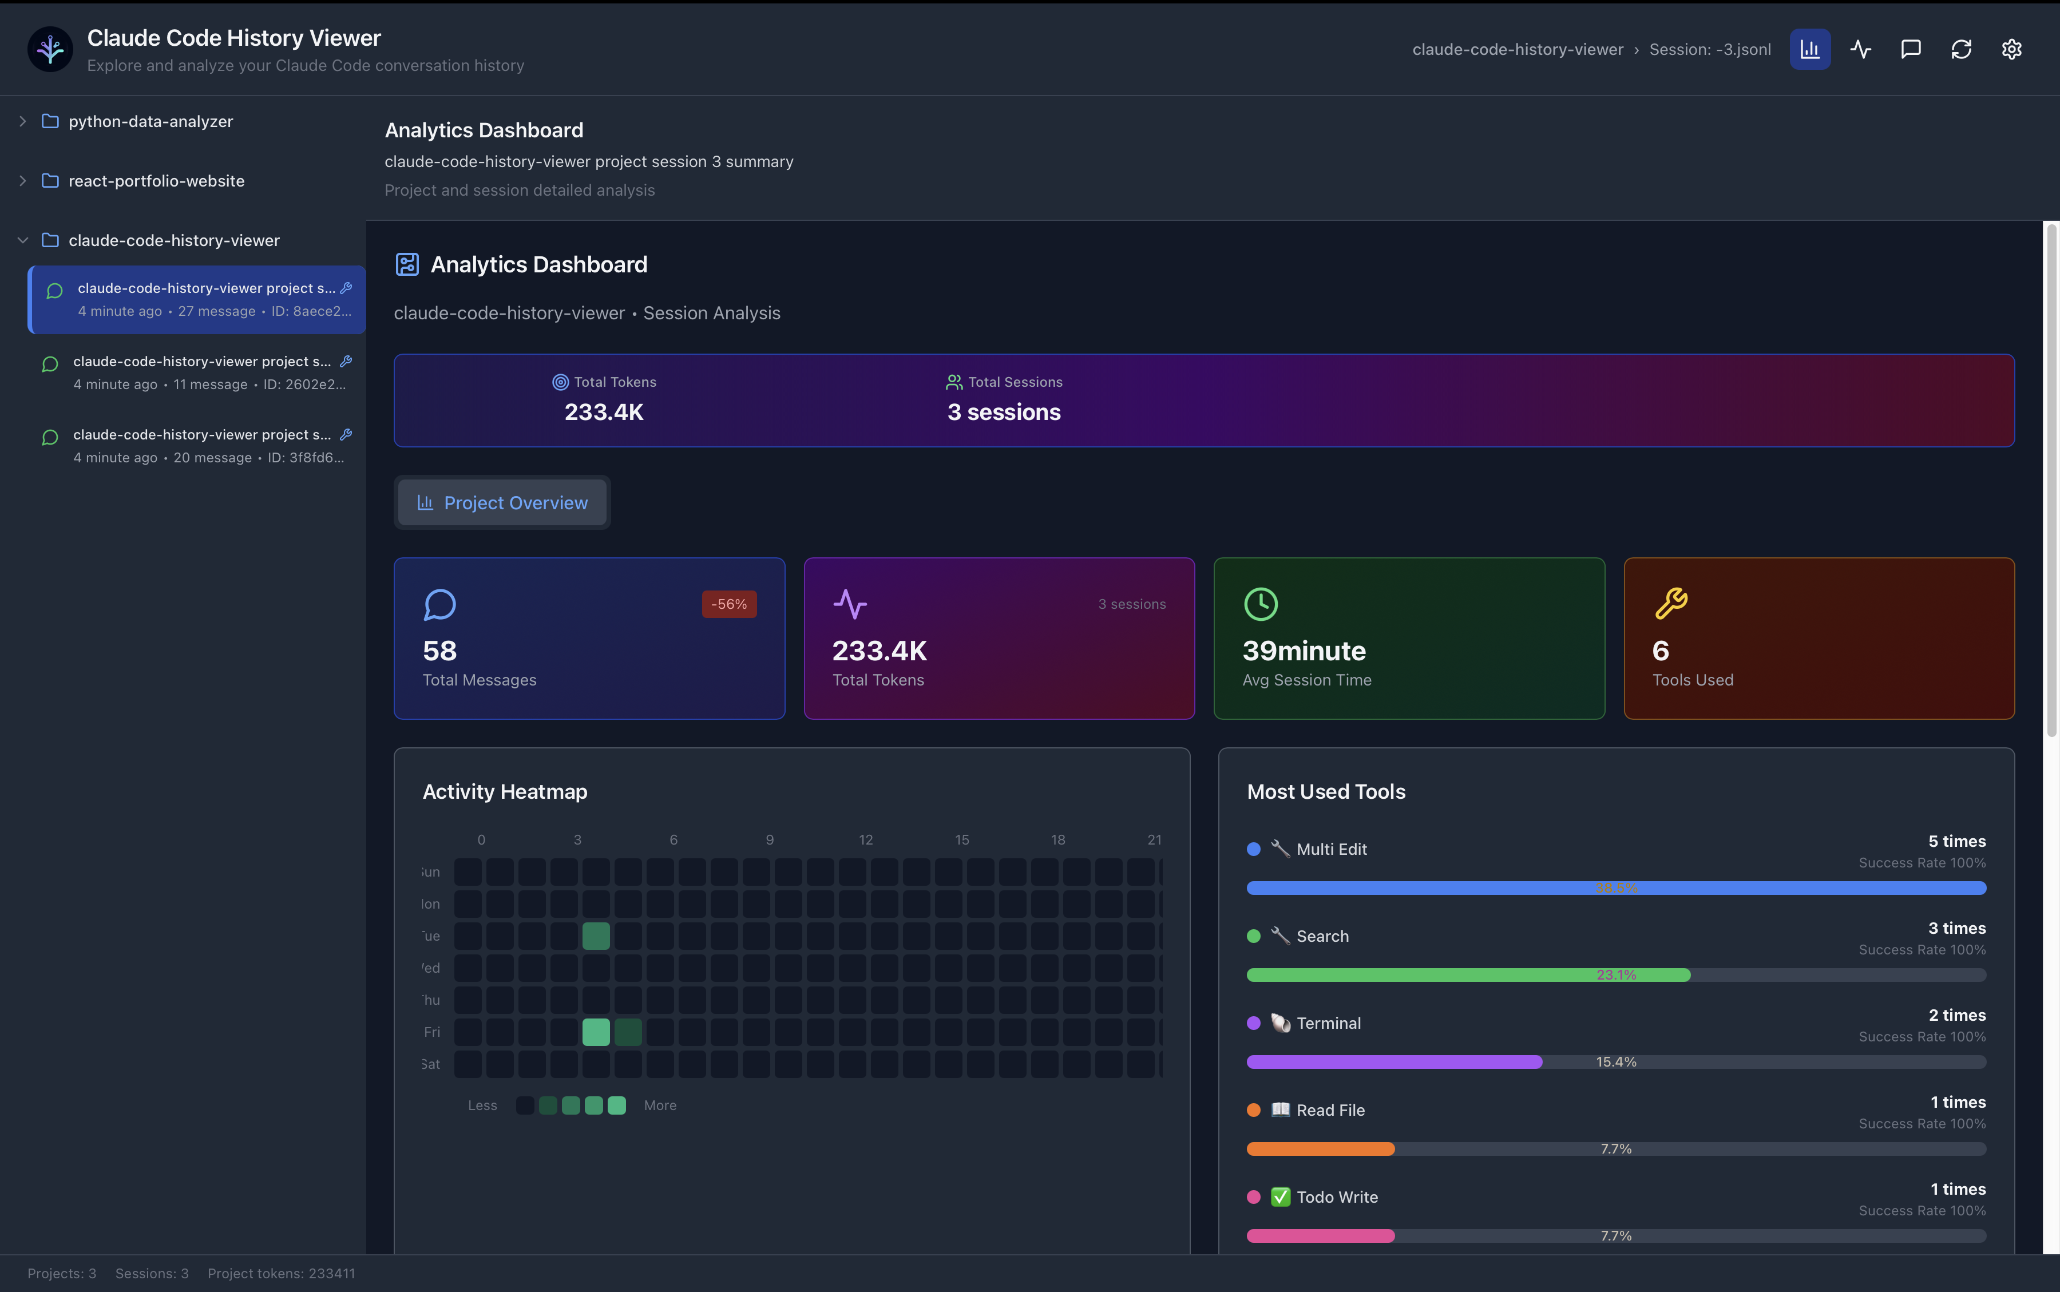Click the claude-code-history-viewer folder icon
Viewport: 2060px width, 1292px height.
click(x=50, y=241)
